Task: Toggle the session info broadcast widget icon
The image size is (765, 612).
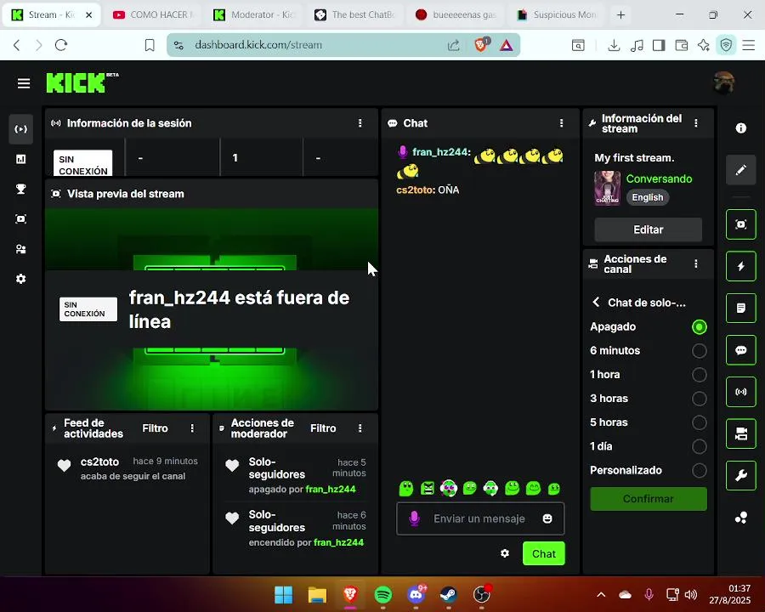Action: coord(740,392)
